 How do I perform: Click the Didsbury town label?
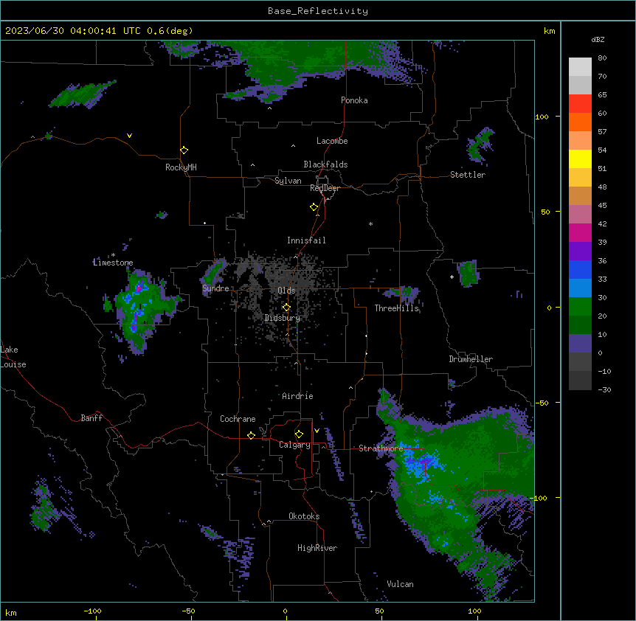tap(283, 318)
